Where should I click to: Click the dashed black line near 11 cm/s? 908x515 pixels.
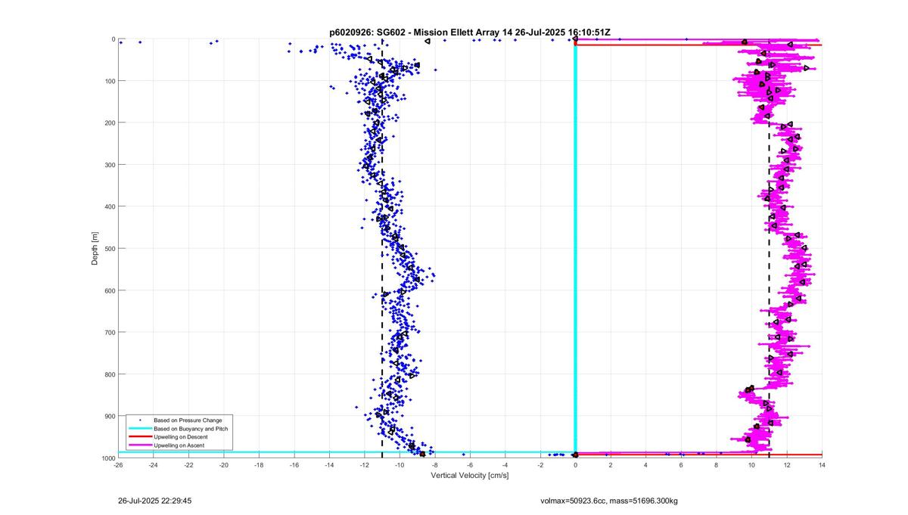tap(770, 250)
